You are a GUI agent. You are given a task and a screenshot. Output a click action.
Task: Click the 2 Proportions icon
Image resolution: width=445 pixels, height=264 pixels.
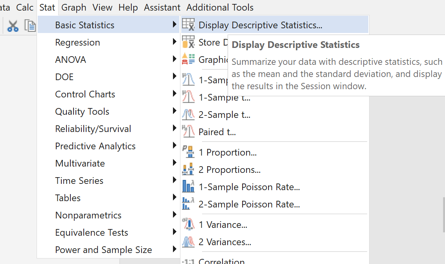(x=188, y=169)
